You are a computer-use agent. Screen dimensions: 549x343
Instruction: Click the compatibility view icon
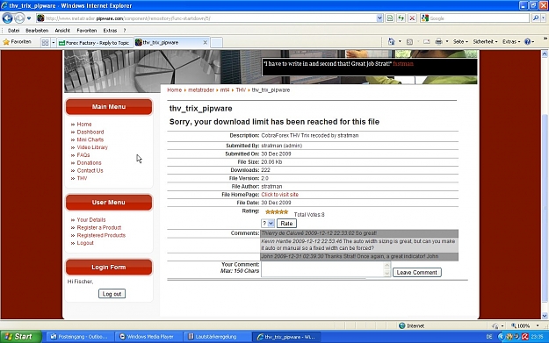click(x=390, y=18)
